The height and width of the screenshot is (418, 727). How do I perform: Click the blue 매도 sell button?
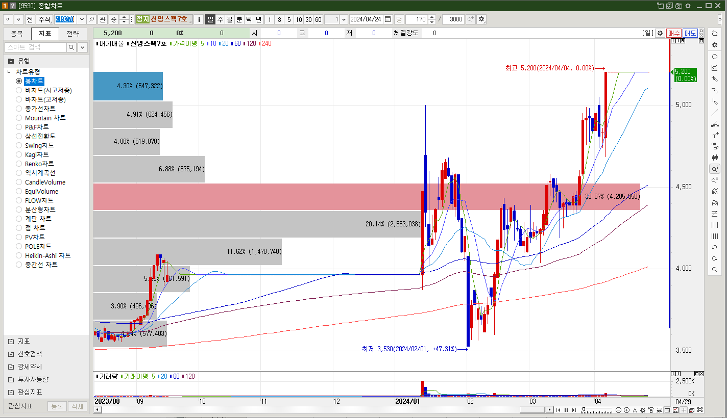coord(690,33)
